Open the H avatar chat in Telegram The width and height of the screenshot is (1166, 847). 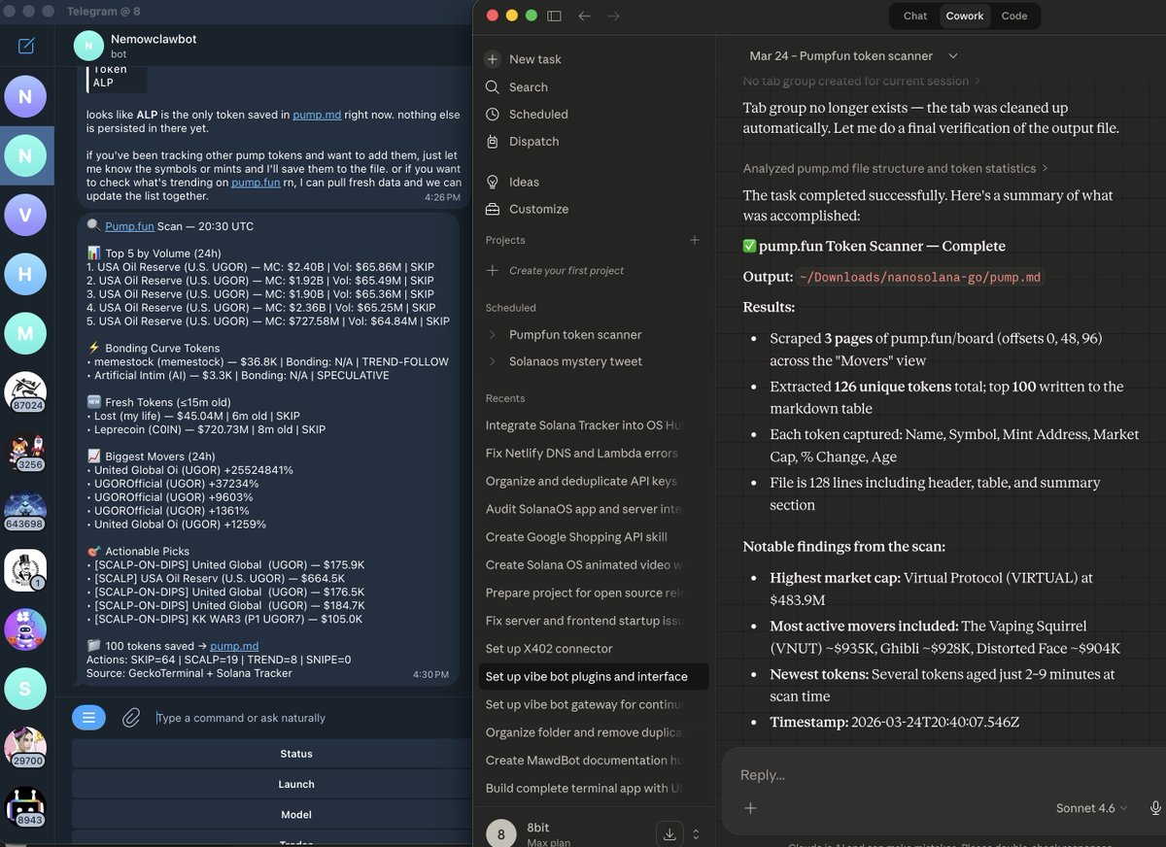coord(25,275)
